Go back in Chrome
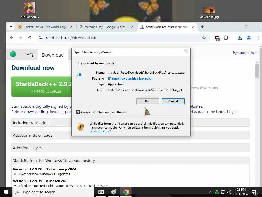Screen dimensions: 262x197 coord(12,38)
